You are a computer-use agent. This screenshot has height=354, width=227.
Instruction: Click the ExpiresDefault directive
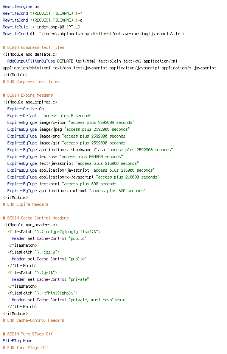[x=23, y=116]
